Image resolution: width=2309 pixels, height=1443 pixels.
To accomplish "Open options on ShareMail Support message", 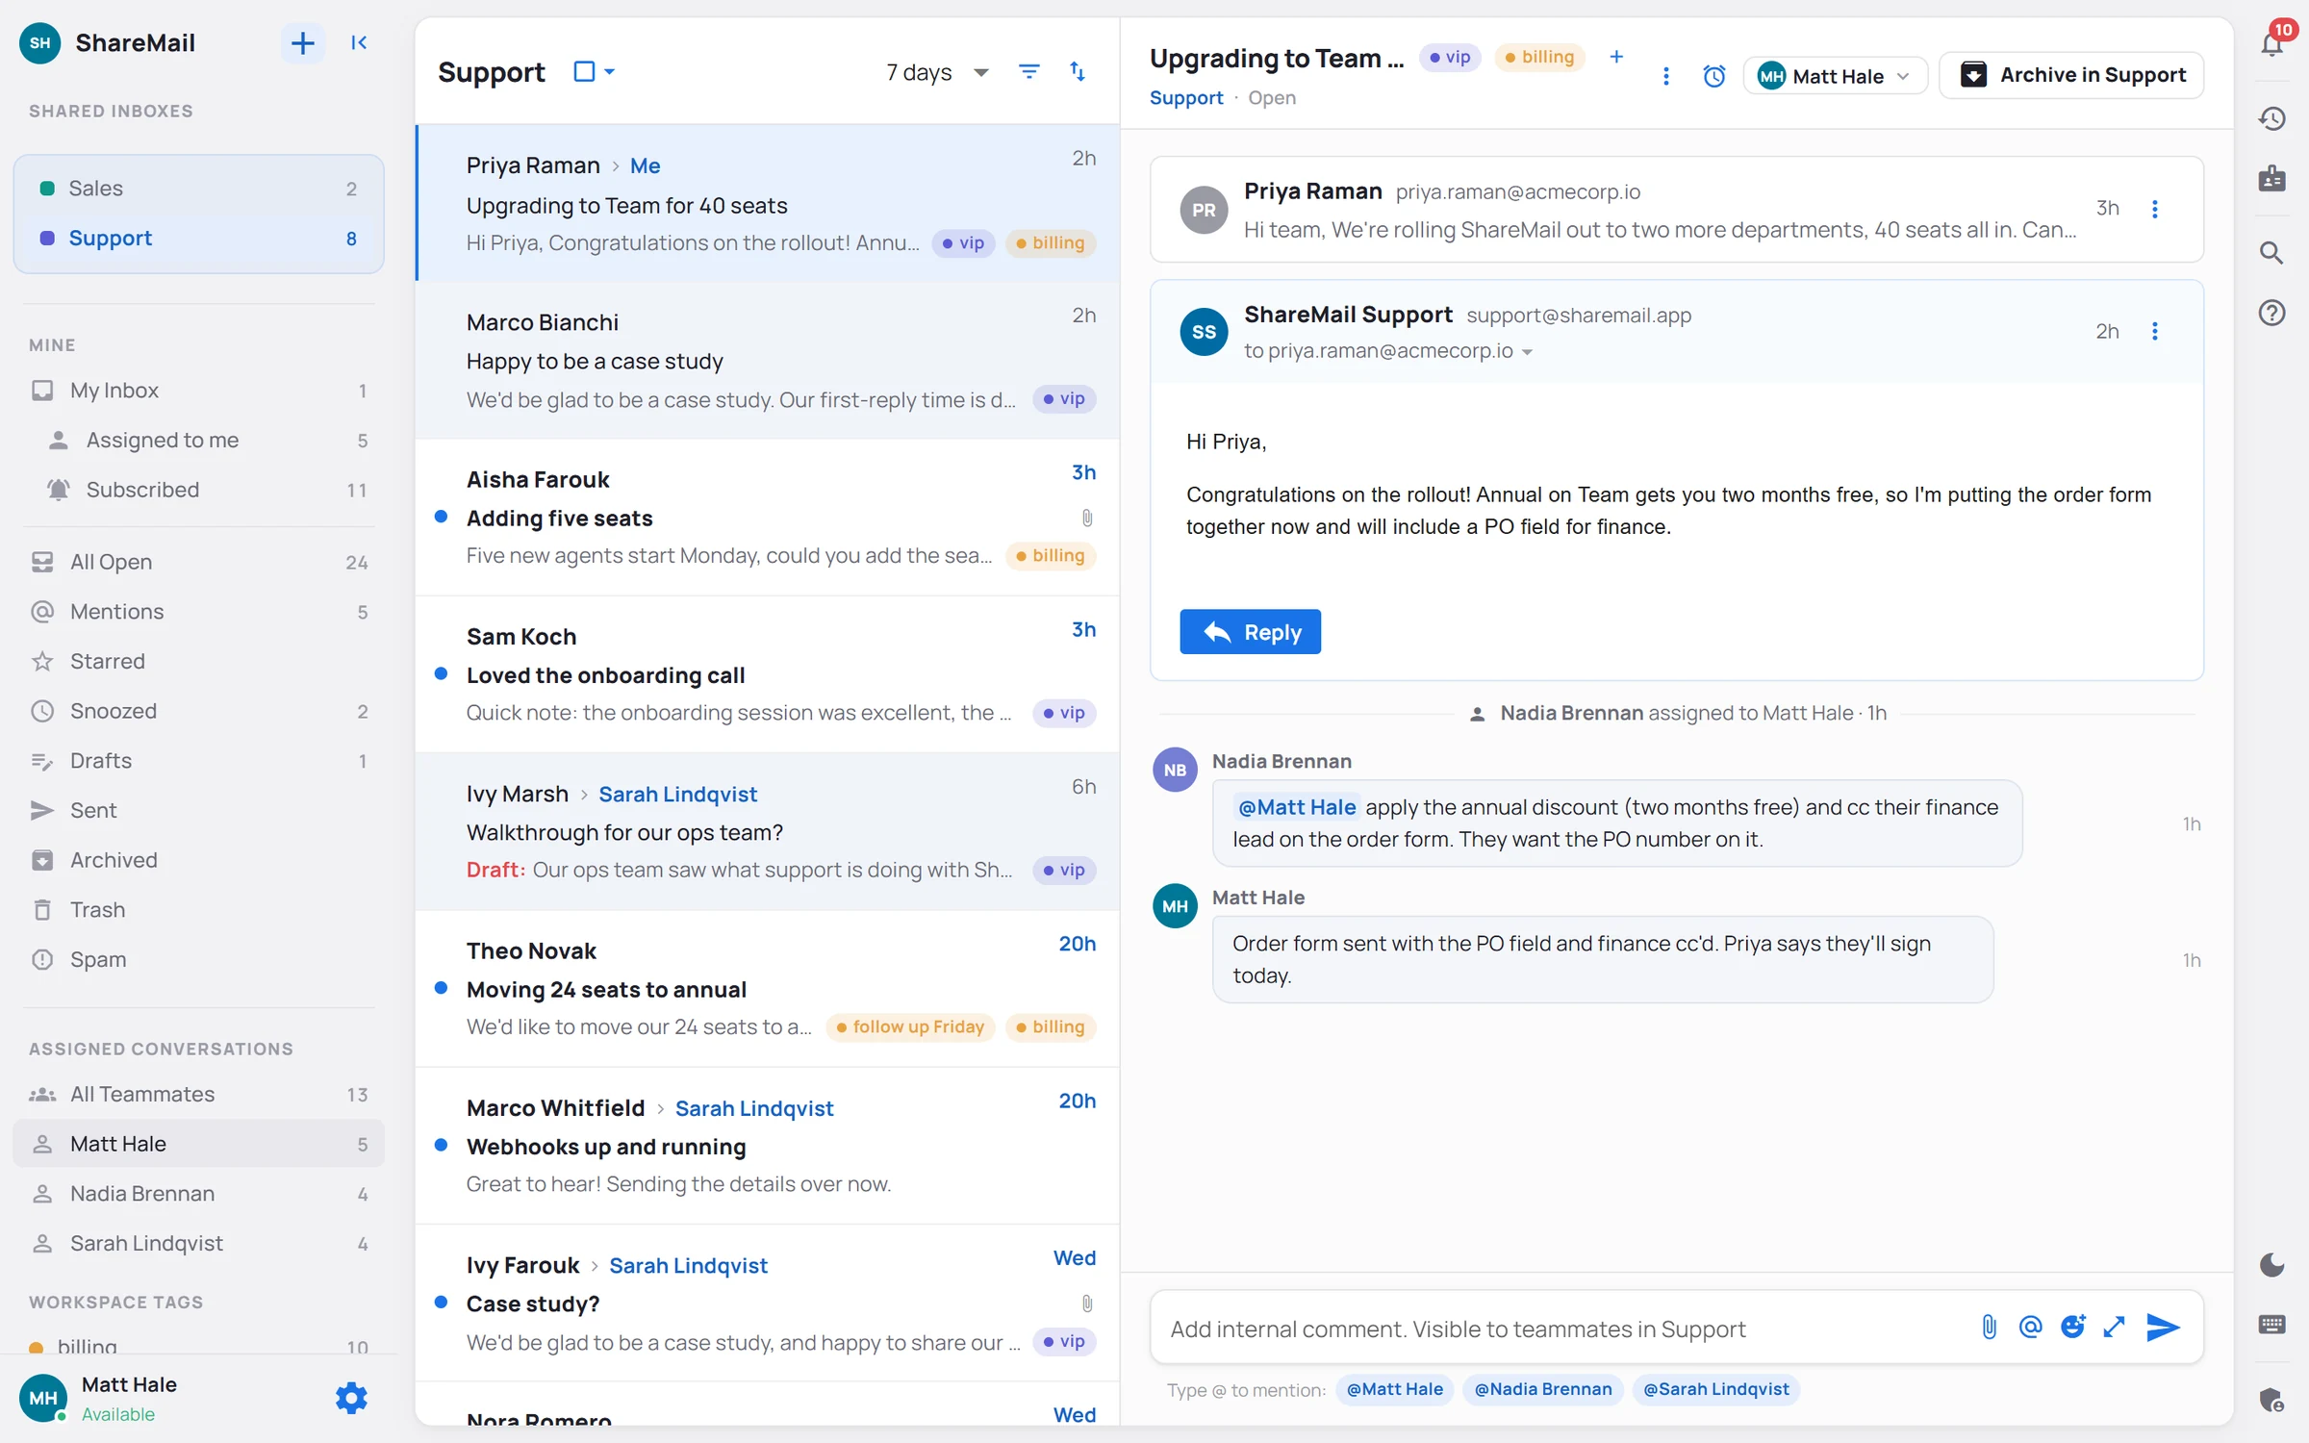I will click(2155, 331).
